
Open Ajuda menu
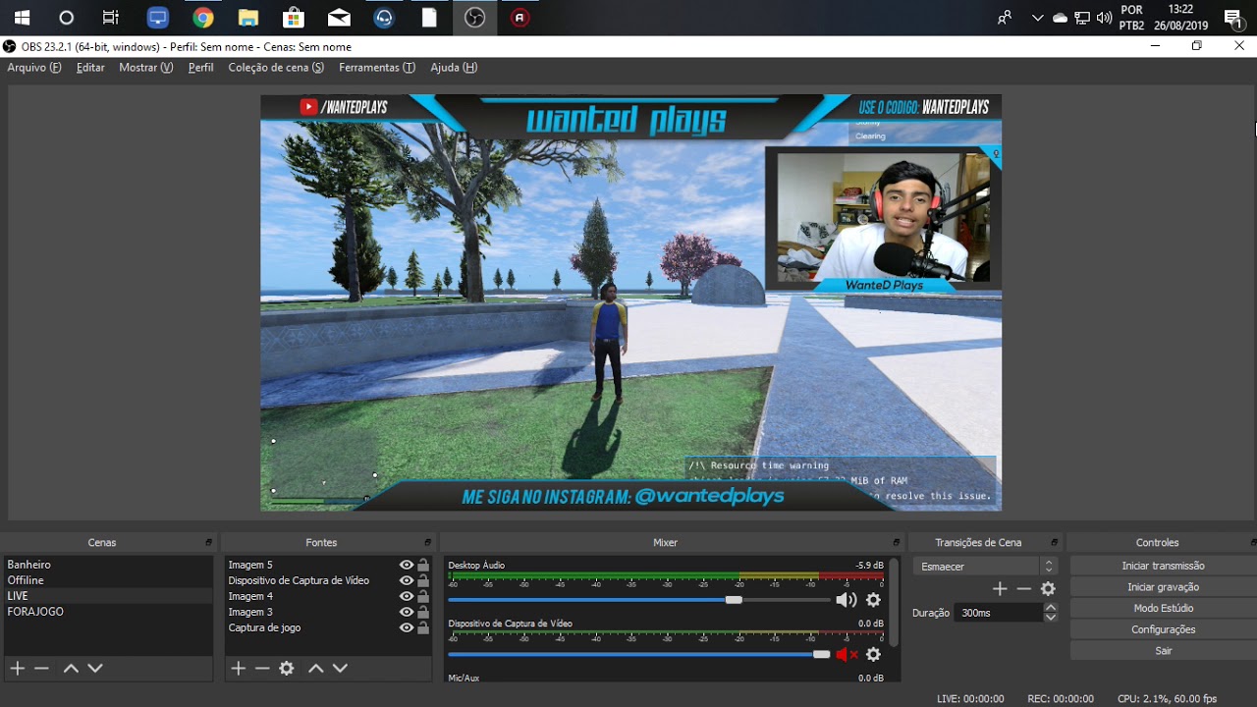coord(454,68)
